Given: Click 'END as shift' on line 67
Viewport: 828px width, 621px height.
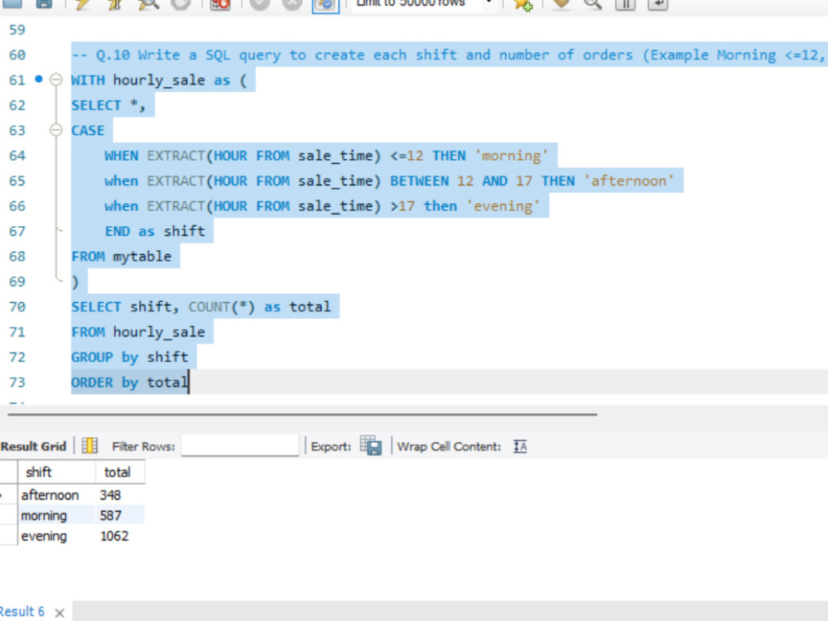Looking at the screenshot, I should [x=155, y=231].
